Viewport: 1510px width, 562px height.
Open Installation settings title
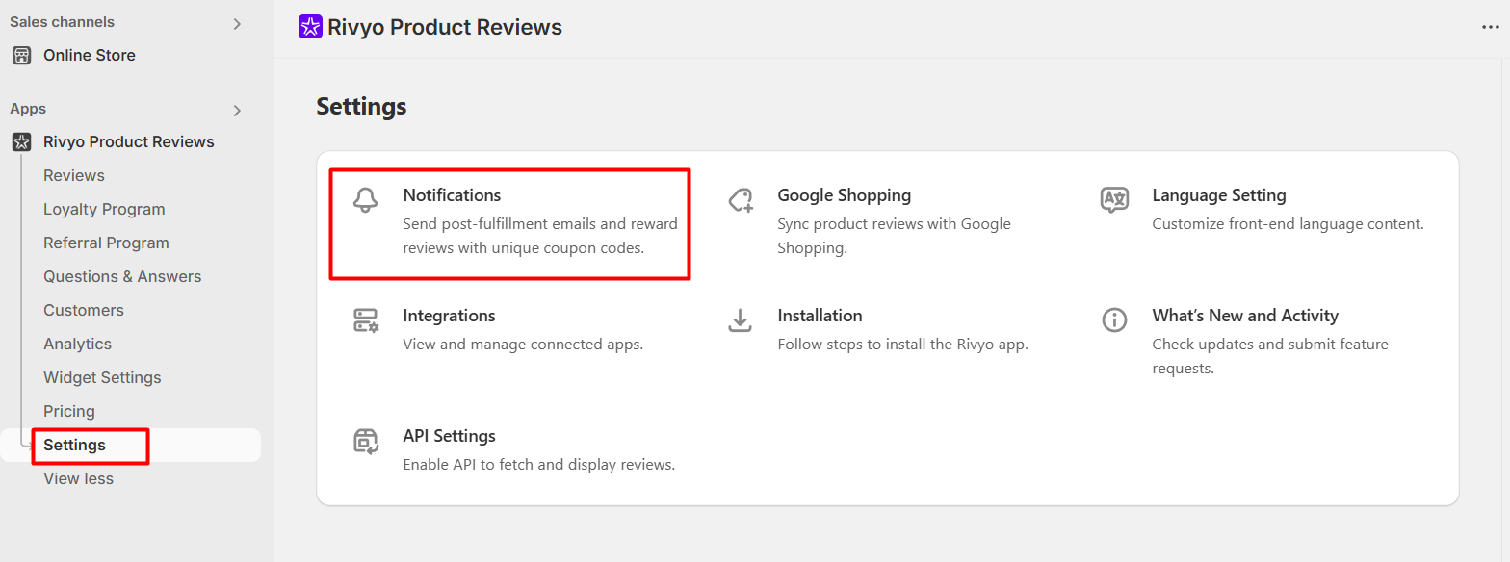click(820, 316)
